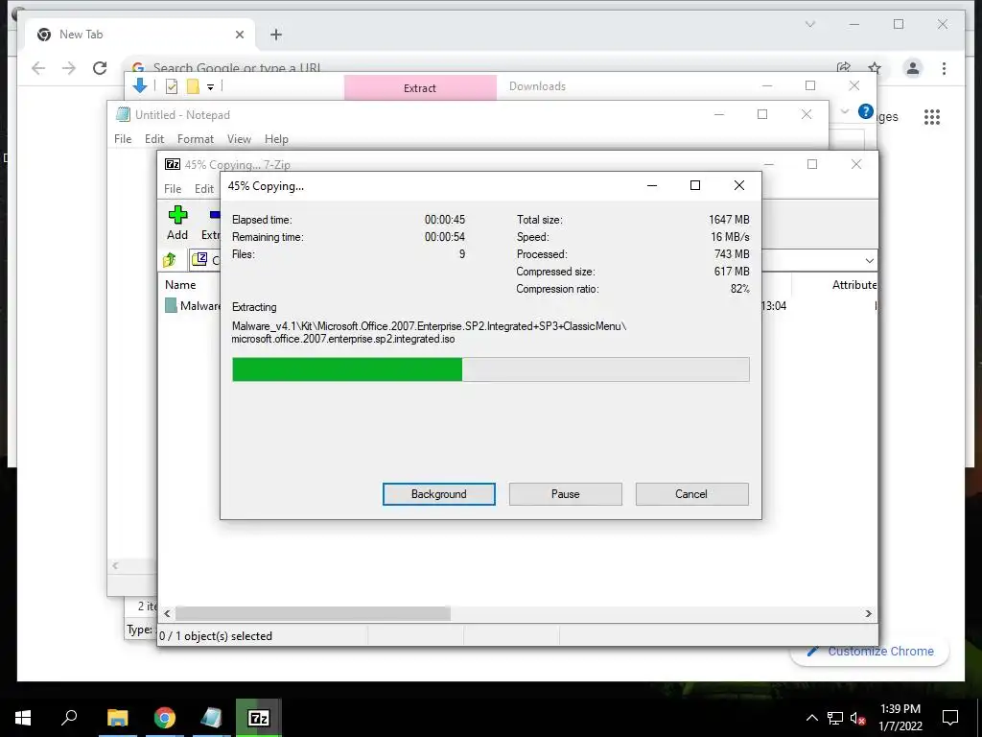
Task: Select the Malware folder row in 7-Zip
Action: pyautogui.click(x=194, y=306)
